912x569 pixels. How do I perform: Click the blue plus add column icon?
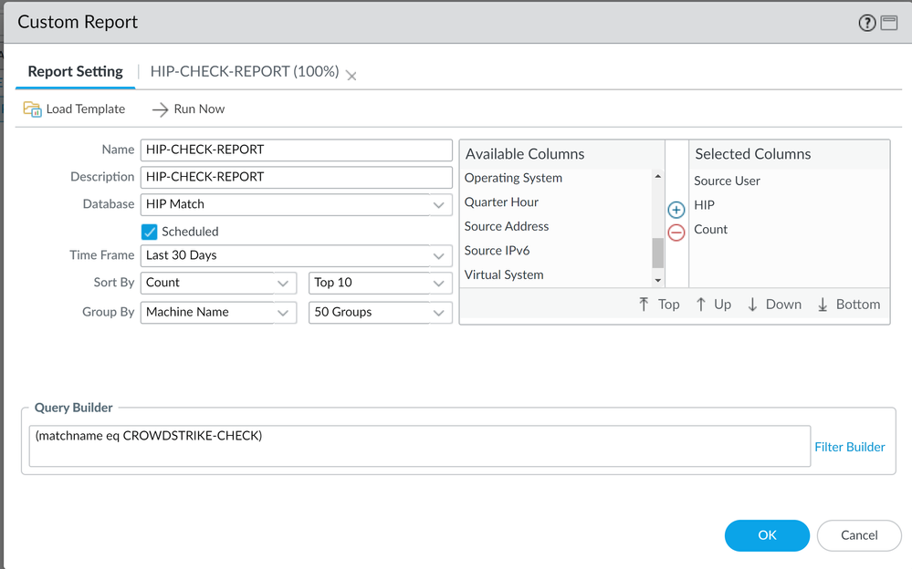point(676,211)
